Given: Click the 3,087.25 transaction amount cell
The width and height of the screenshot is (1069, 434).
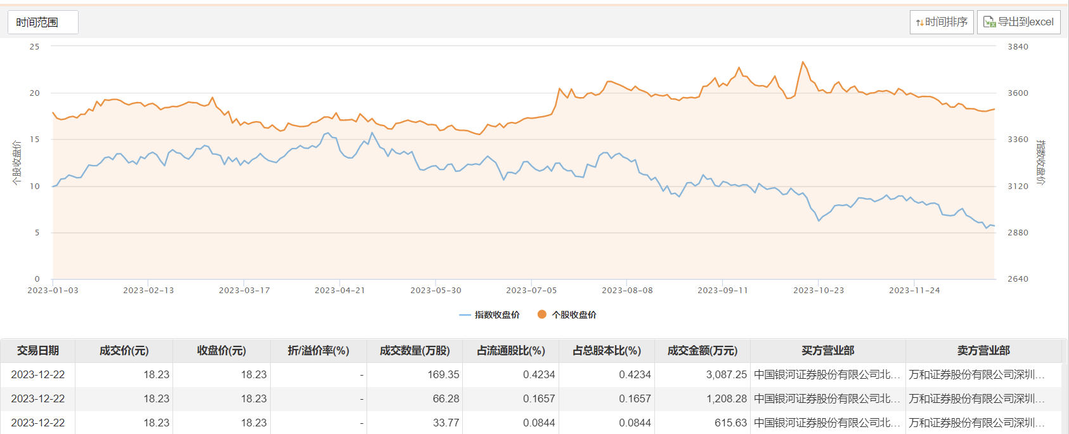Looking at the screenshot, I should pyautogui.click(x=726, y=375).
